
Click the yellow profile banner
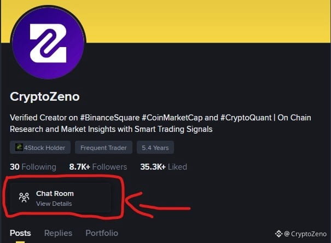click(x=207, y=21)
